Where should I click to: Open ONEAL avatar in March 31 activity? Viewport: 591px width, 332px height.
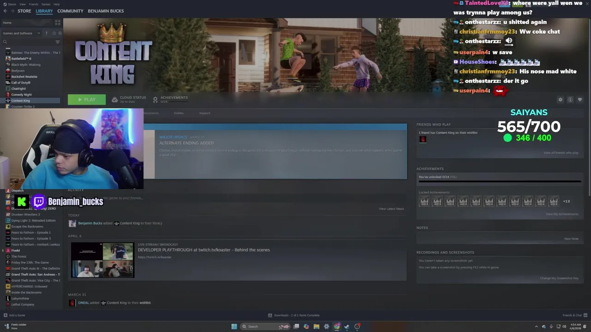tap(72, 303)
